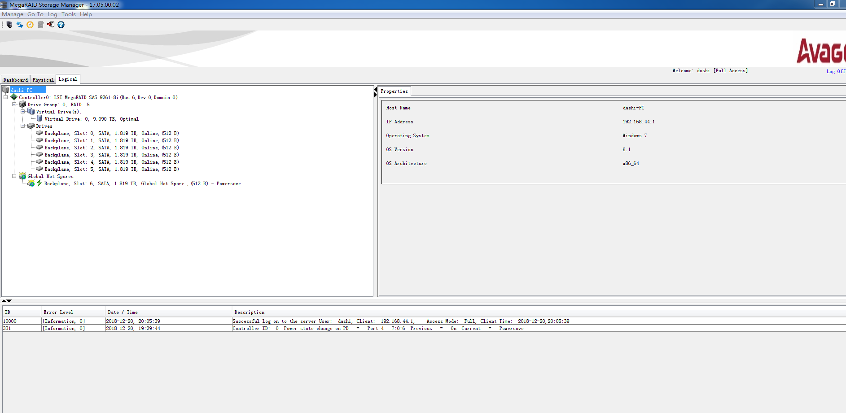Click the green Controller0 chip icon
Viewport: 846px width, 413px height.
tap(14, 97)
